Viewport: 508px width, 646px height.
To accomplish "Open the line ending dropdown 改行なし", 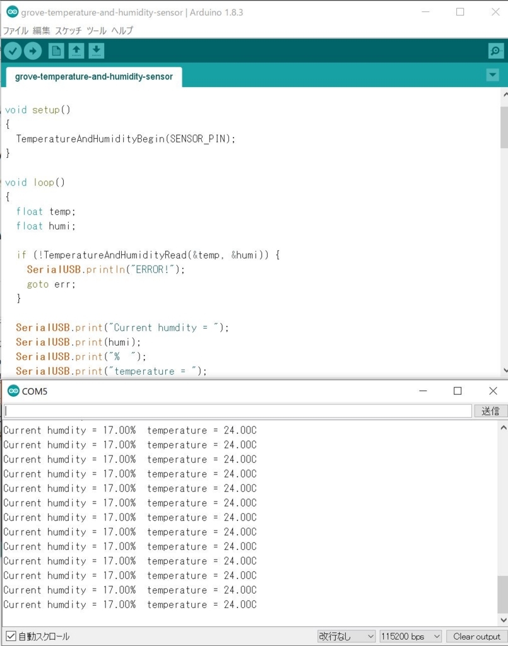I will pos(346,636).
